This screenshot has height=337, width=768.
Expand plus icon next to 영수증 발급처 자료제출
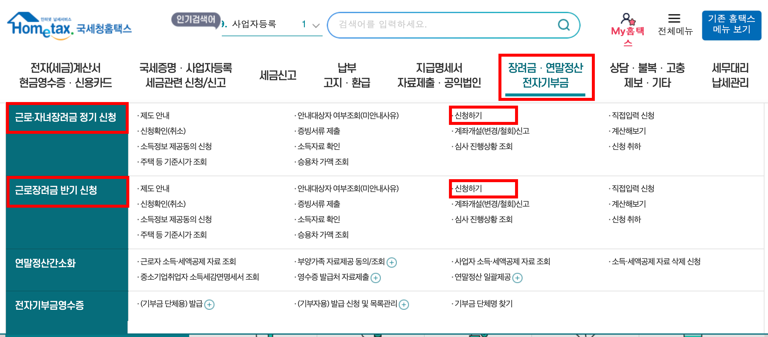pyautogui.click(x=376, y=278)
